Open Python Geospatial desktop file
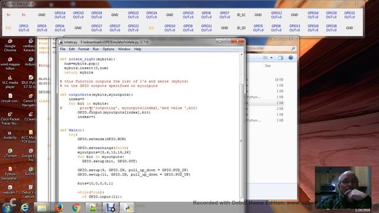The width and height of the screenshot is (379, 213). click(x=10, y=173)
